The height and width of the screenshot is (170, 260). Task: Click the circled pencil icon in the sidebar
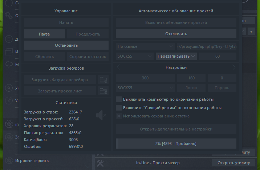point(9,100)
